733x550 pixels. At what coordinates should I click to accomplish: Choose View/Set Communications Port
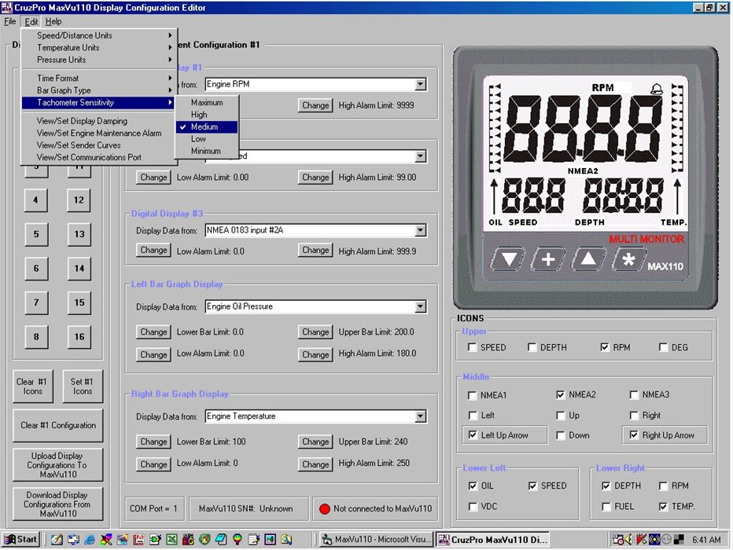click(98, 157)
